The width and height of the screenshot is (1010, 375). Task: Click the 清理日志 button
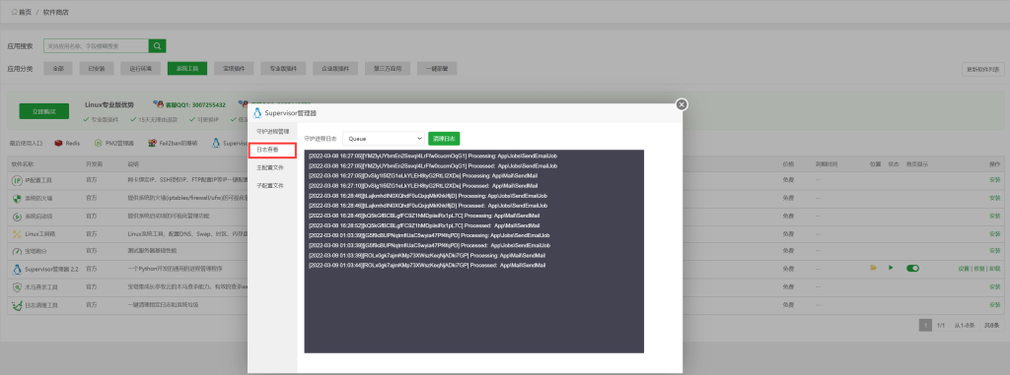tap(444, 138)
